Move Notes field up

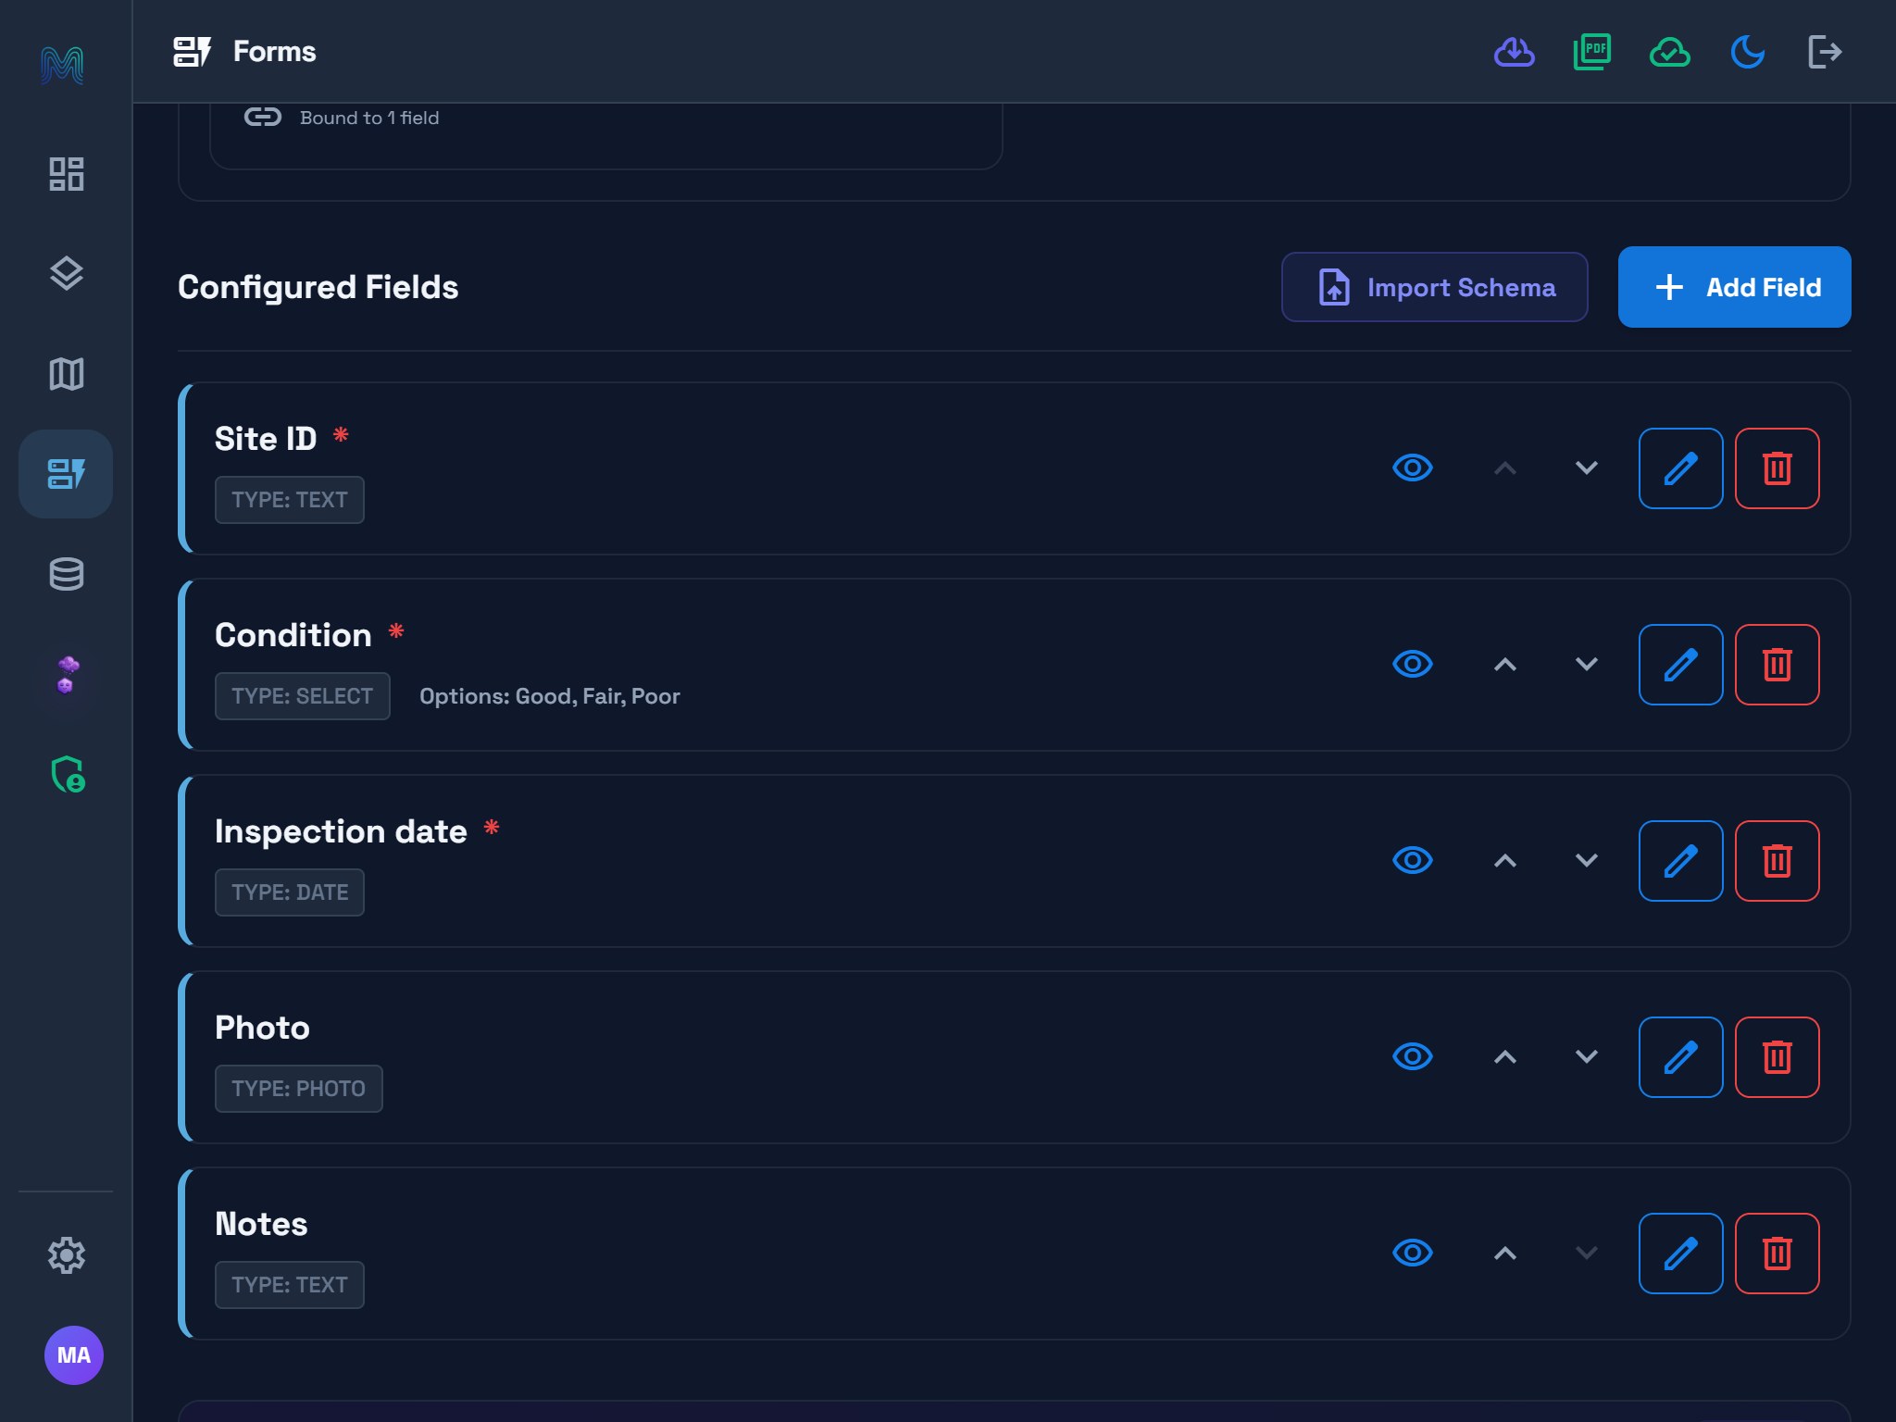click(1505, 1254)
